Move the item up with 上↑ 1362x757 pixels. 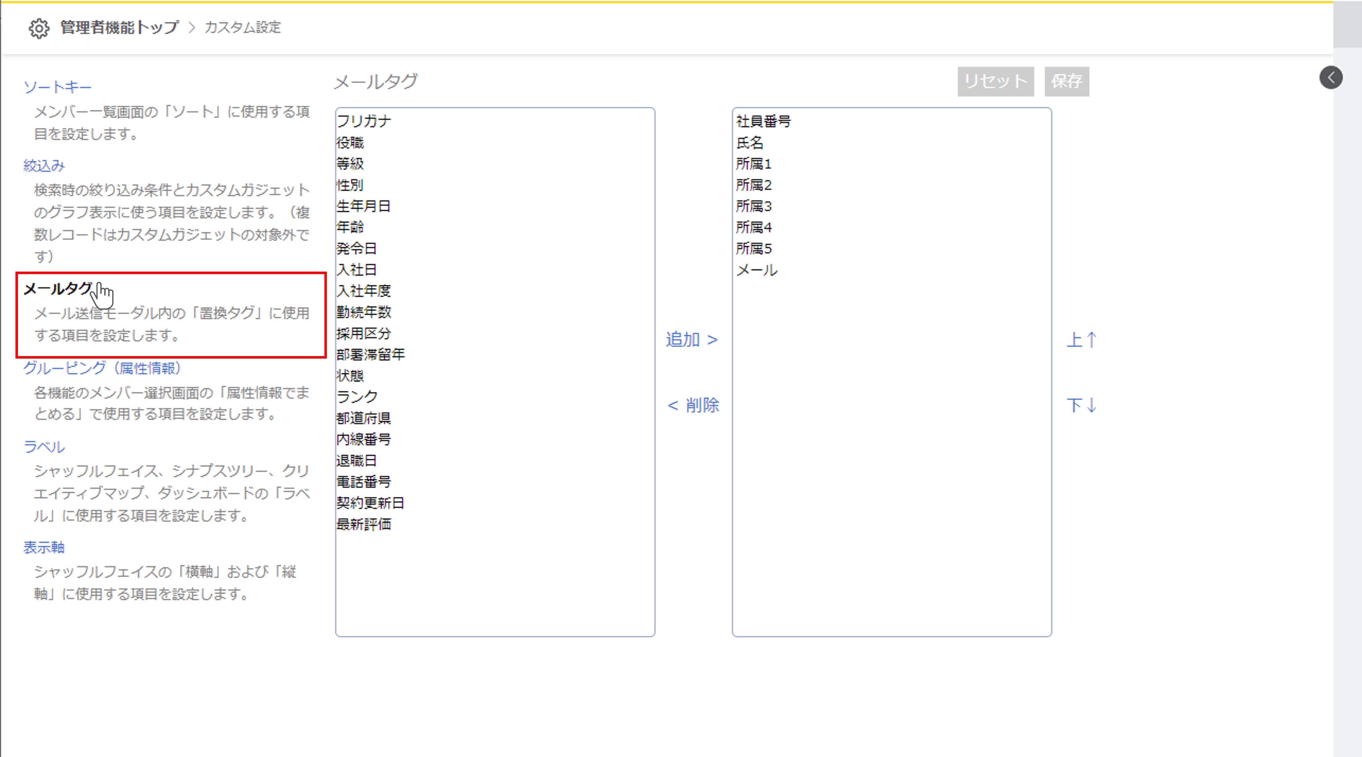point(1081,339)
